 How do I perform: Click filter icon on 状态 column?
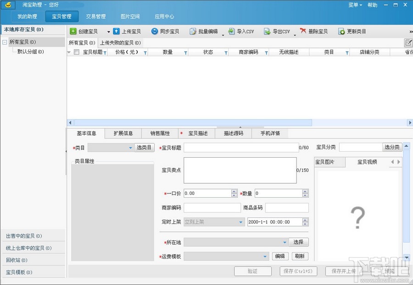click(226, 53)
